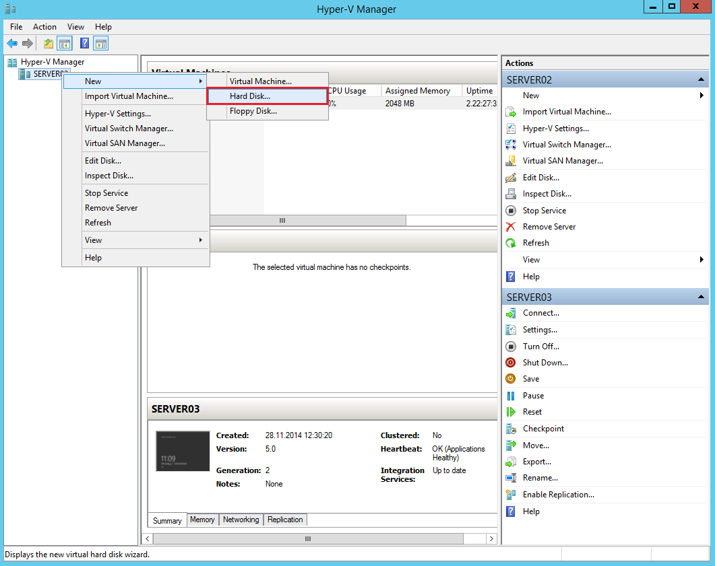Click left arrow of bottom horizontal scrollbar

click(148, 538)
